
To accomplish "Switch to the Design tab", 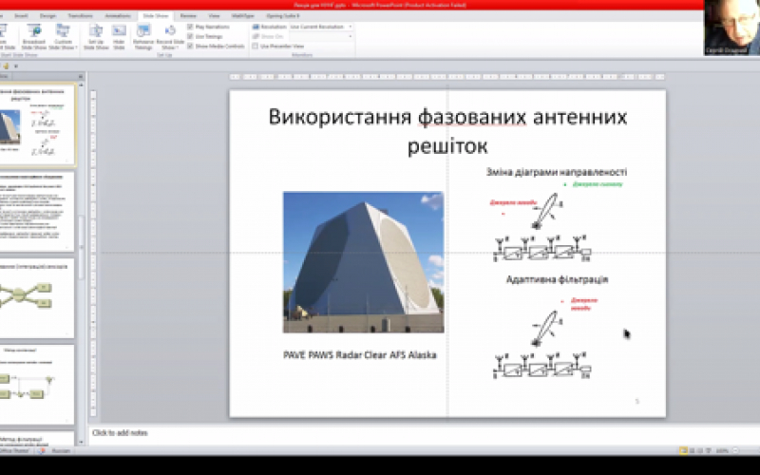I will click(47, 16).
